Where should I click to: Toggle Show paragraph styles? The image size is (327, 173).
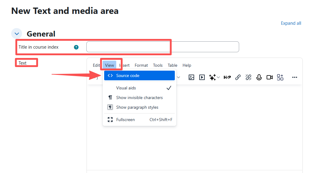(137, 107)
